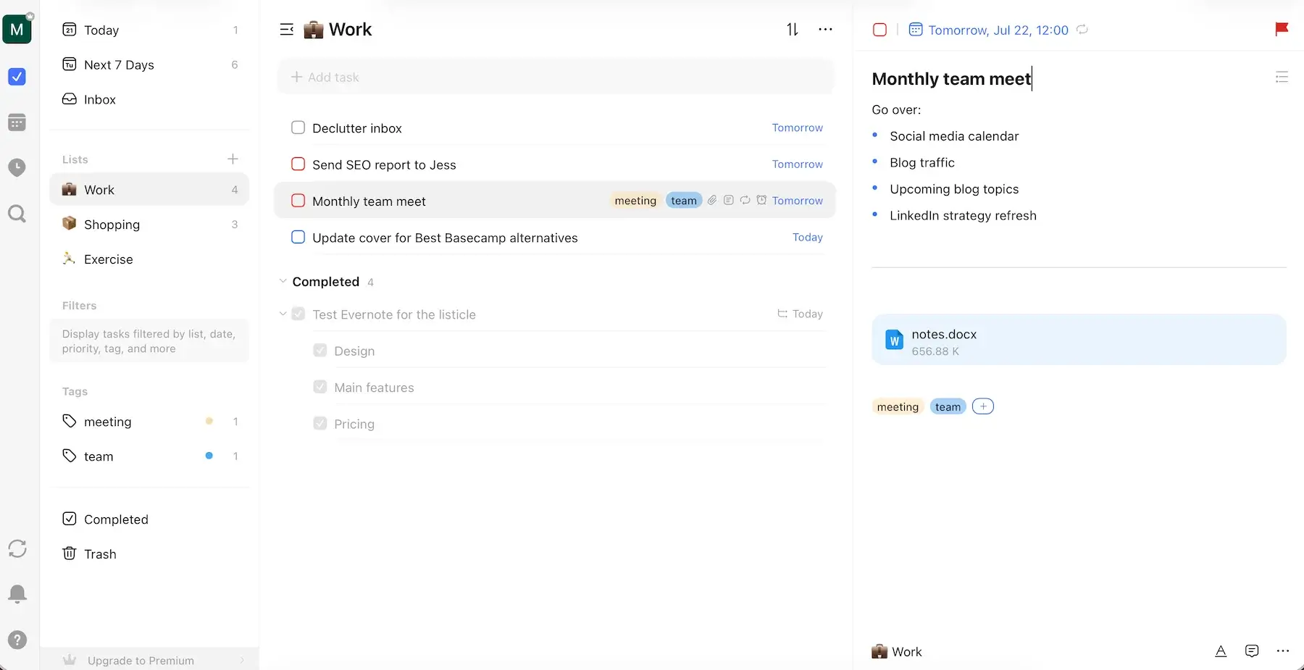Open the notes.docx attachment
The image size is (1304, 670).
[1079, 340]
